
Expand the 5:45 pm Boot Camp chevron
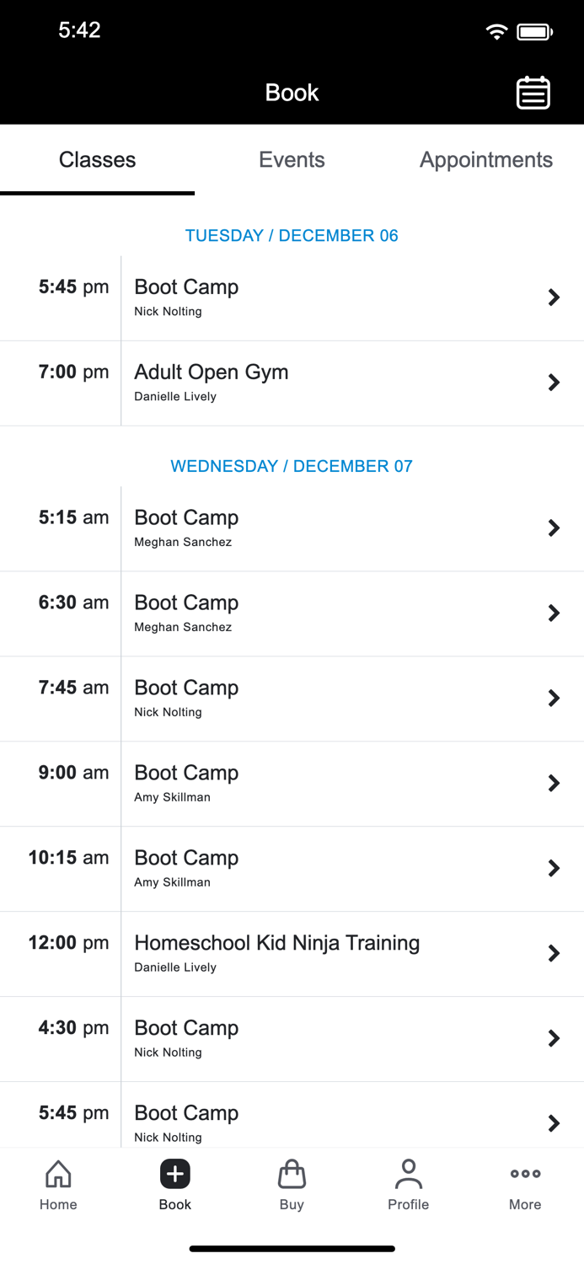point(554,297)
